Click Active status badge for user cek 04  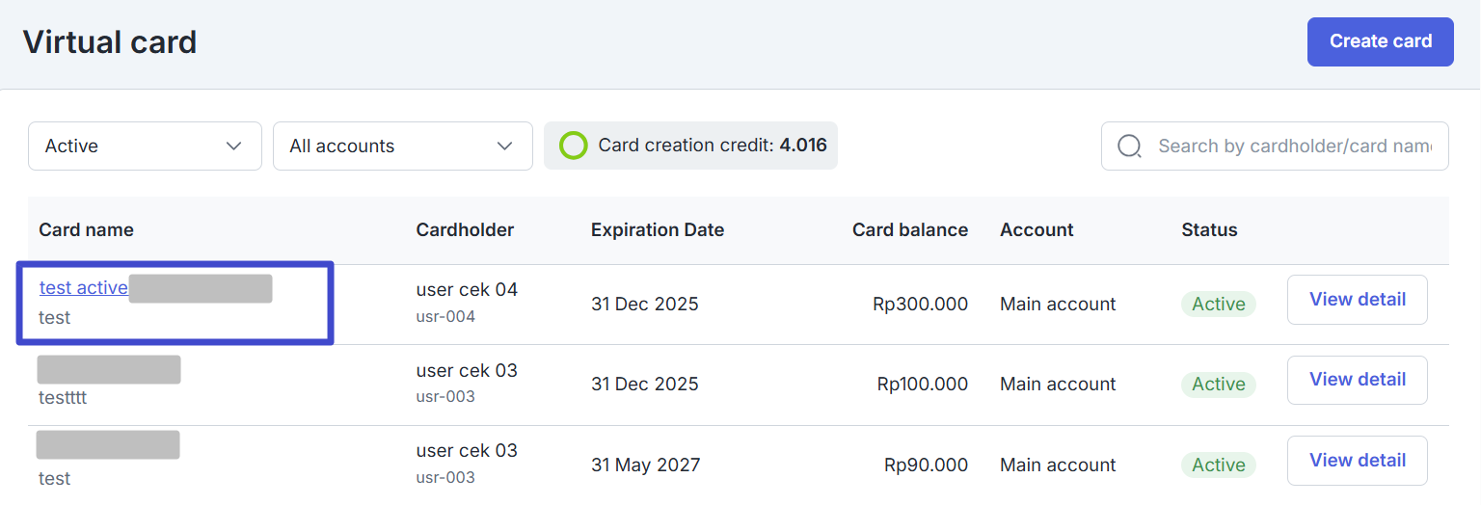(x=1219, y=305)
